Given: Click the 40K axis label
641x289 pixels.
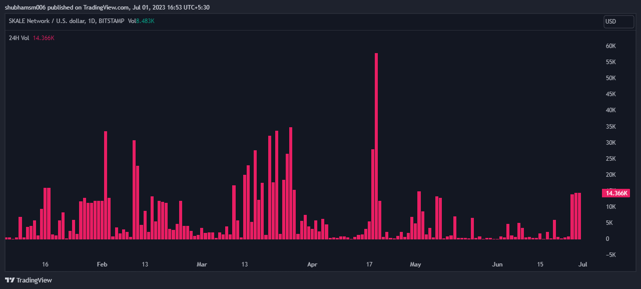Looking at the screenshot, I should 610,110.
